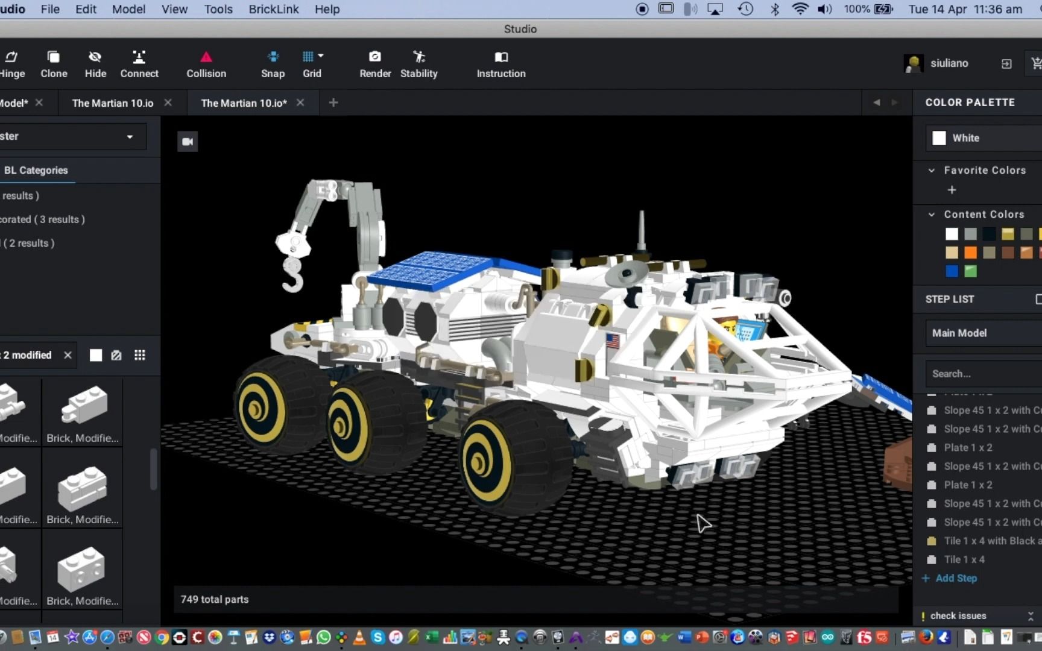Open the BrickLink menu
This screenshot has height=651, width=1042.
(x=273, y=9)
